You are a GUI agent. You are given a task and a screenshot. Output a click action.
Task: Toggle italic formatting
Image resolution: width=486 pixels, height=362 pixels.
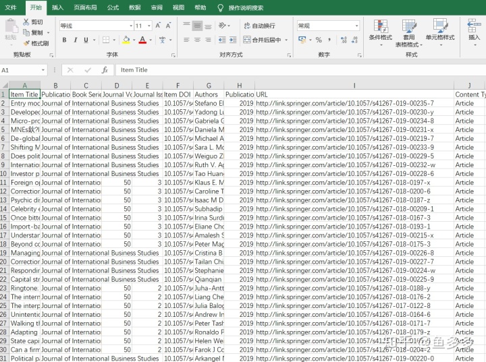(x=75, y=40)
